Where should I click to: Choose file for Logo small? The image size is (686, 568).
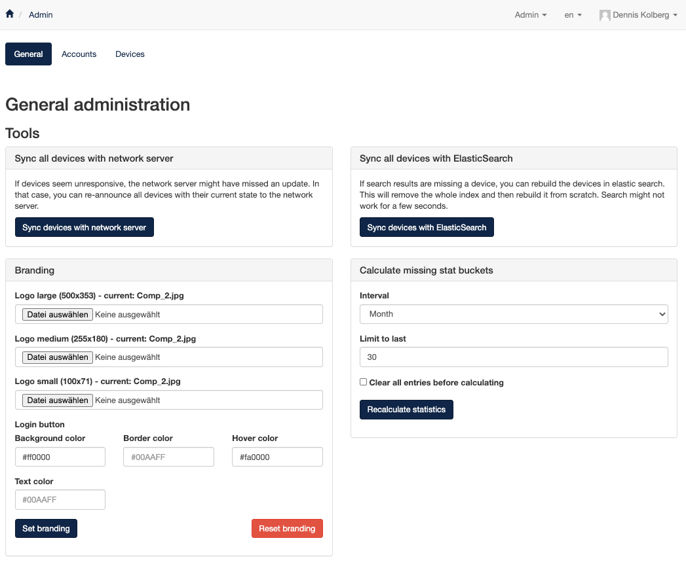[57, 400]
